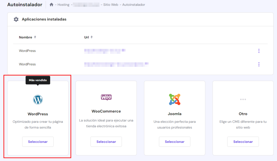Click the Autoinstalador breadcrumb item
The height and width of the screenshot is (161, 277).
pyautogui.click(x=133, y=5)
